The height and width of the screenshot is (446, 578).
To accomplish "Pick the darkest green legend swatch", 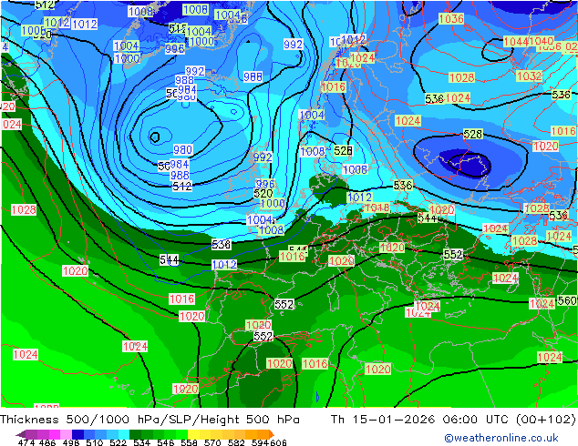I will pos(135,434).
